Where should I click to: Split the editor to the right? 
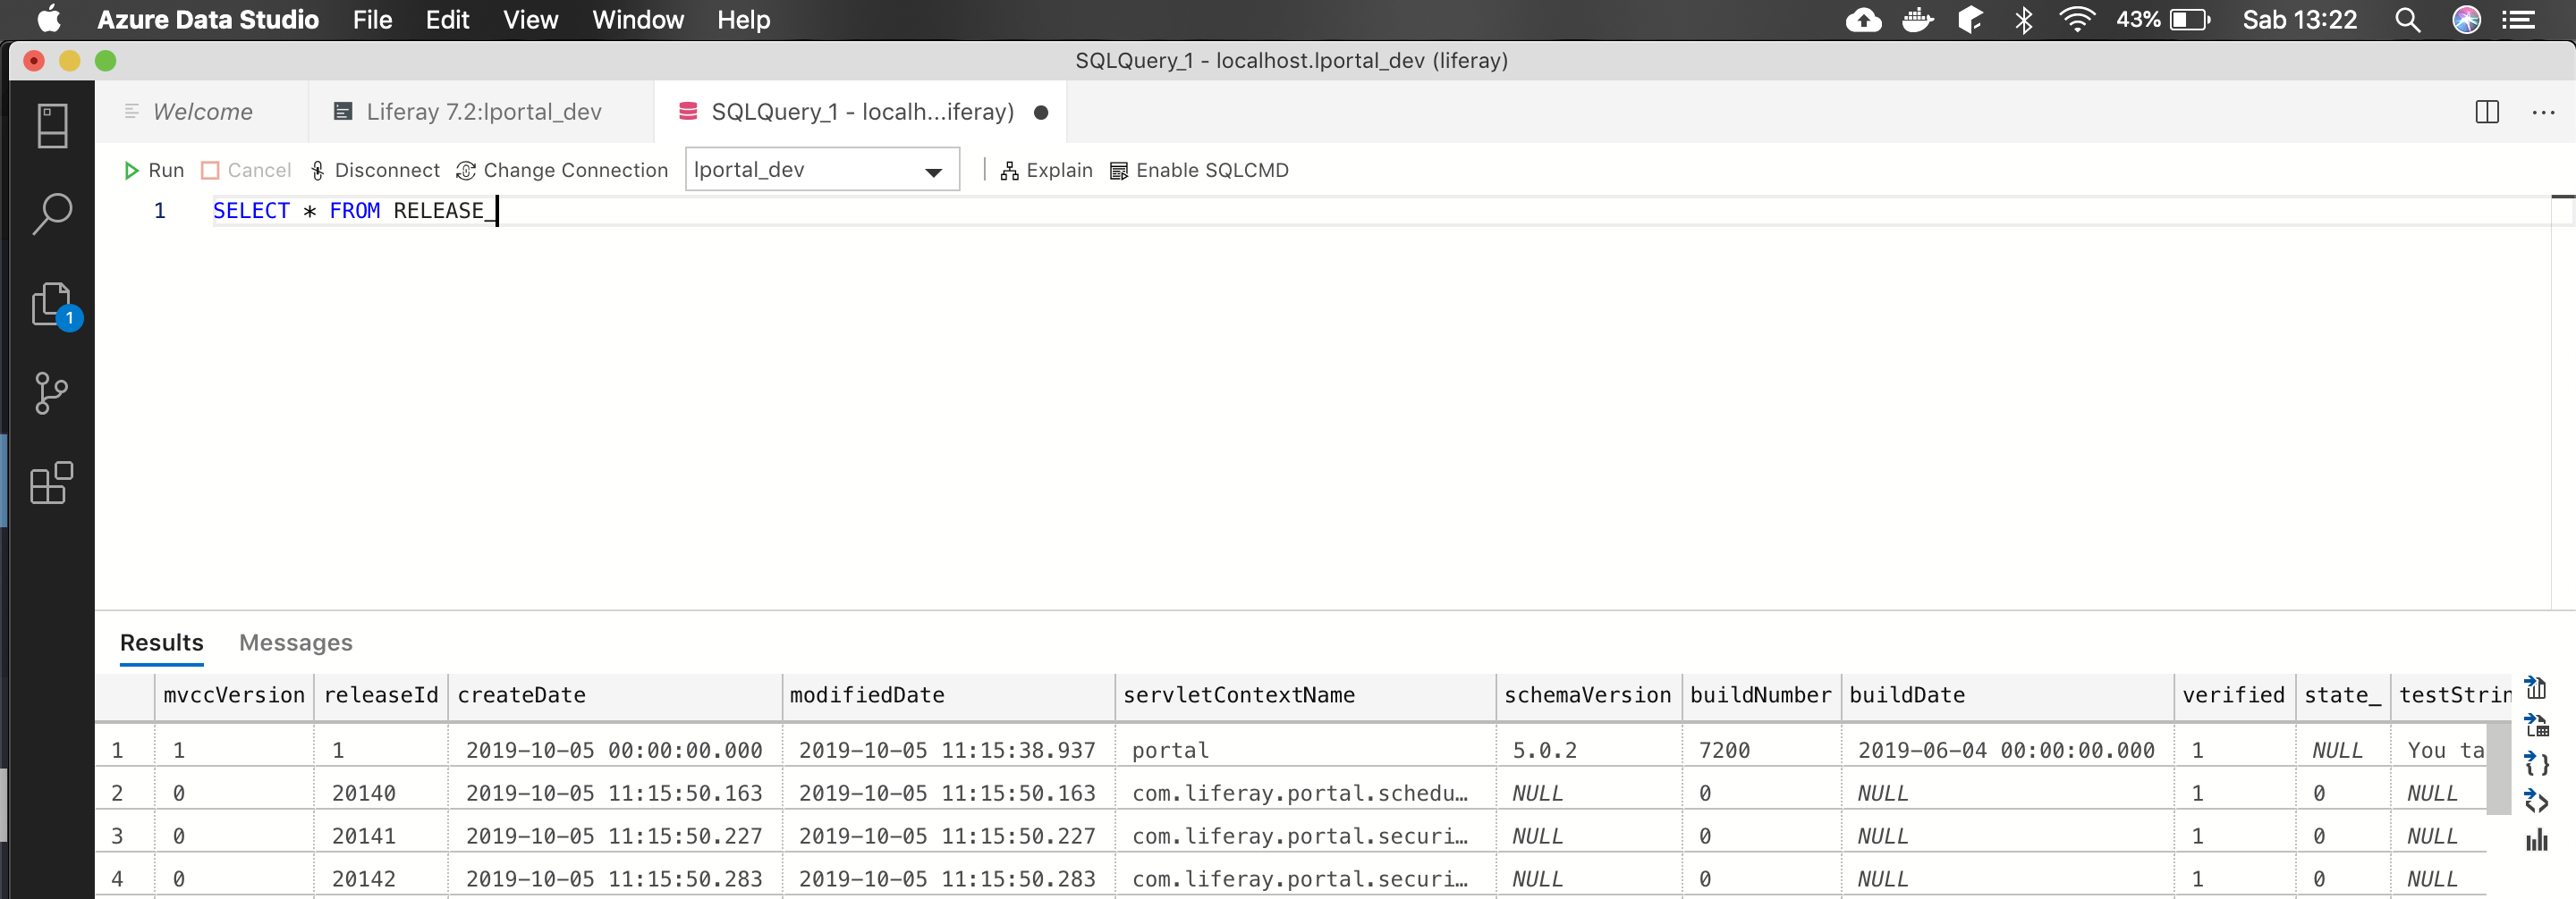click(x=2487, y=112)
